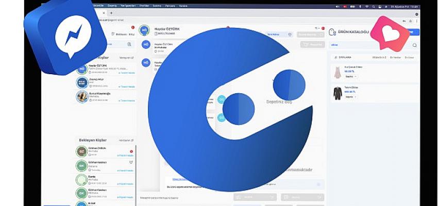
Task: Click link under Haydar ÖZTÜRK contact row
Action: tap(127, 73)
